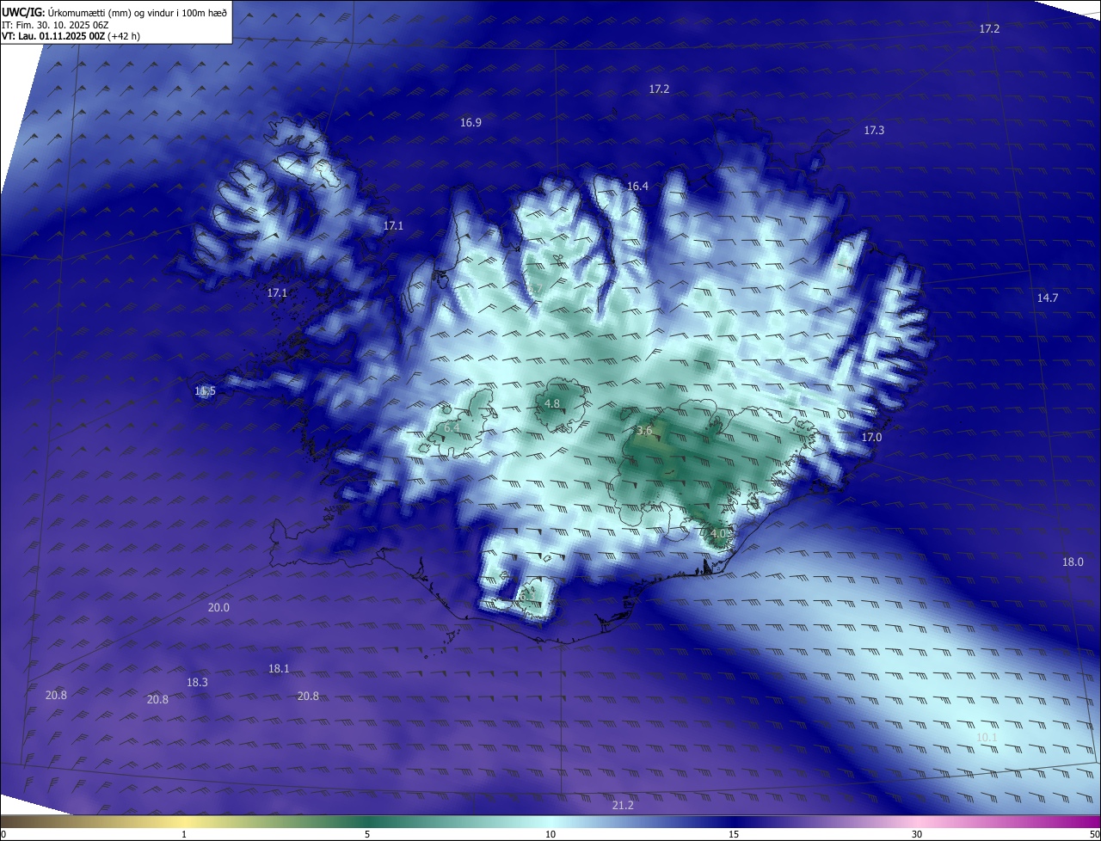The width and height of the screenshot is (1101, 841).
Task: Click the colorbar tick label 0
Action: (3, 835)
